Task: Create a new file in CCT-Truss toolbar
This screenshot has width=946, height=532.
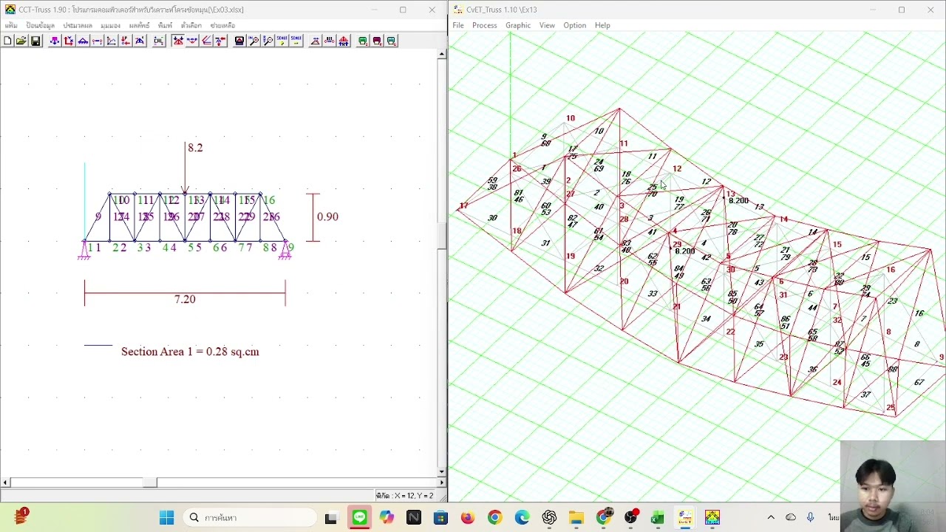Action: (x=7, y=41)
